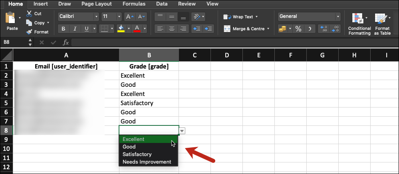Toggle italic formatting
Image resolution: width=399 pixels, height=174 pixels.
point(75,29)
